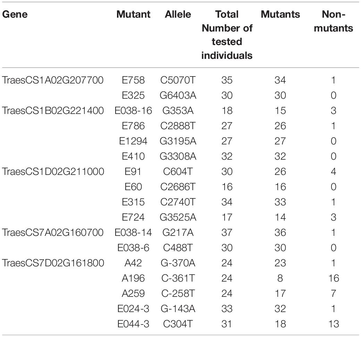The height and width of the screenshot is (337, 361).
Task: Select gene TraesCS1D02G211000
Action: 53,171
